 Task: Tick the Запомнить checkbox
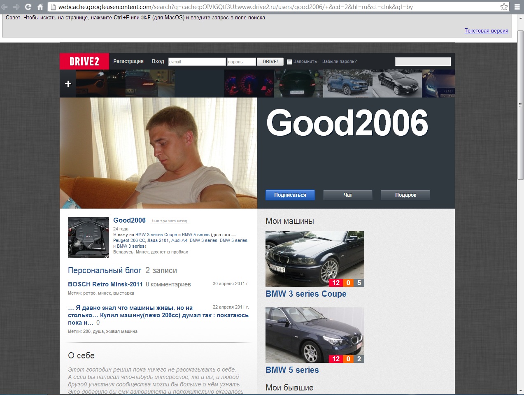289,62
